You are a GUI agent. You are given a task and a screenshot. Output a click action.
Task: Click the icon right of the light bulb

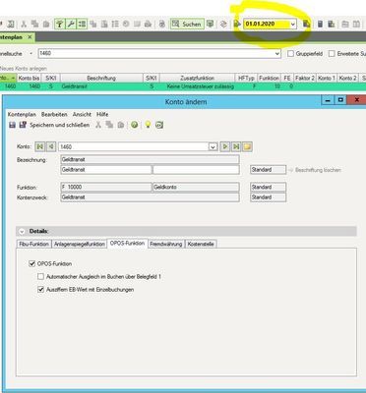(x=159, y=125)
